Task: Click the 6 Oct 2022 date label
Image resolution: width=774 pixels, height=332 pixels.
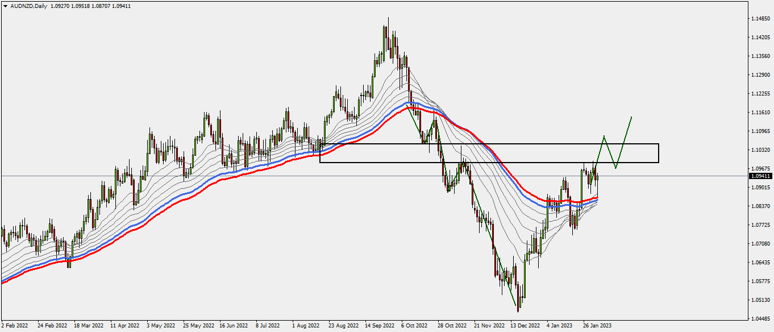Action: pyautogui.click(x=414, y=326)
